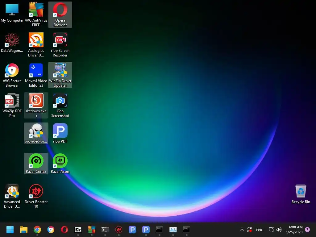Select the provided-pr... desktop shortcut

click(36, 133)
